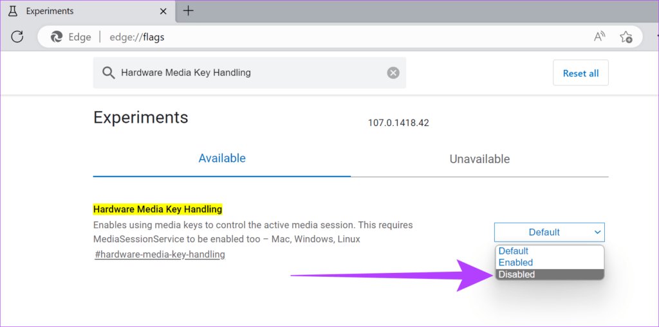
Task: Switch to the Available tab
Action: click(222, 159)
